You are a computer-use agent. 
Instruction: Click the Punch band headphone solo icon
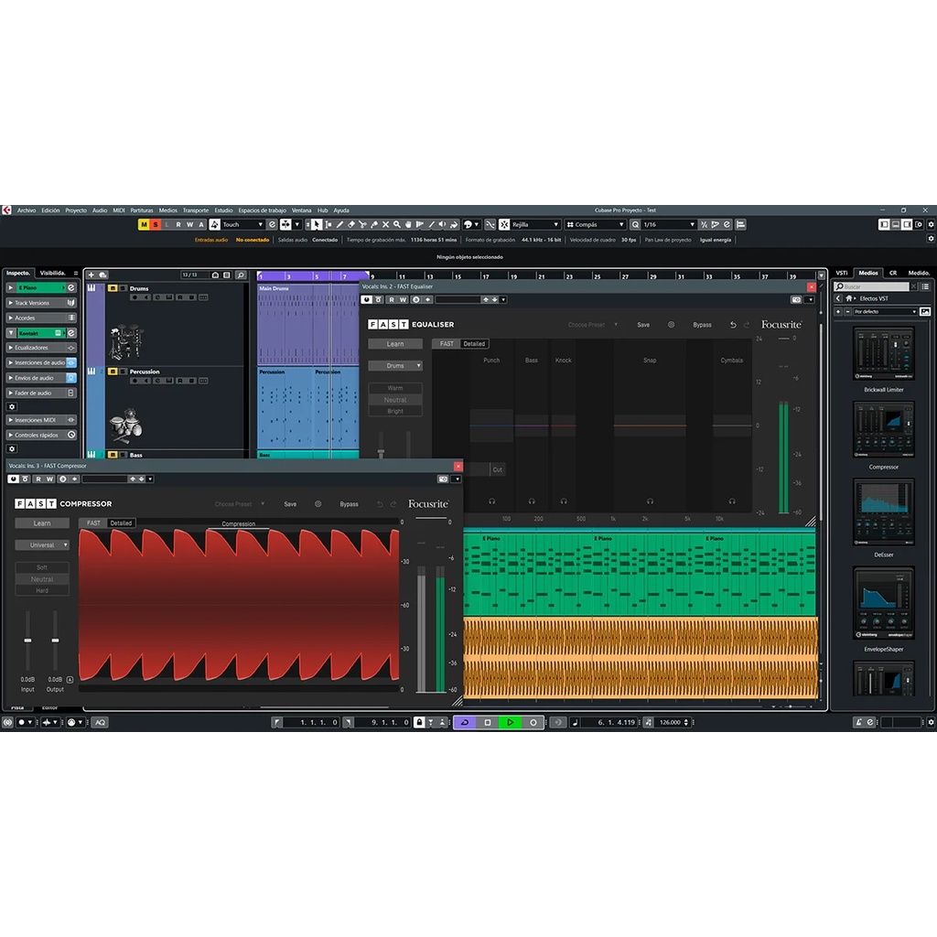[x=491, y=501]
